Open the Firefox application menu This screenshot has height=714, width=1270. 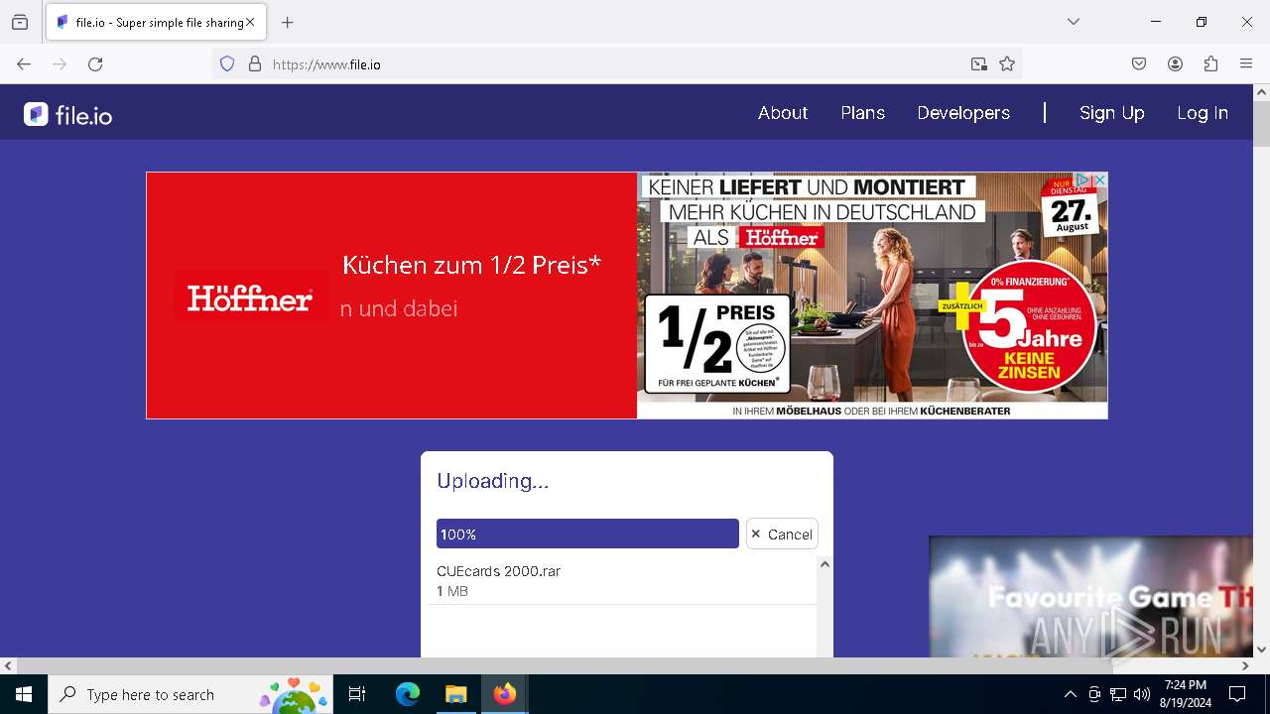click(1246, 64)
